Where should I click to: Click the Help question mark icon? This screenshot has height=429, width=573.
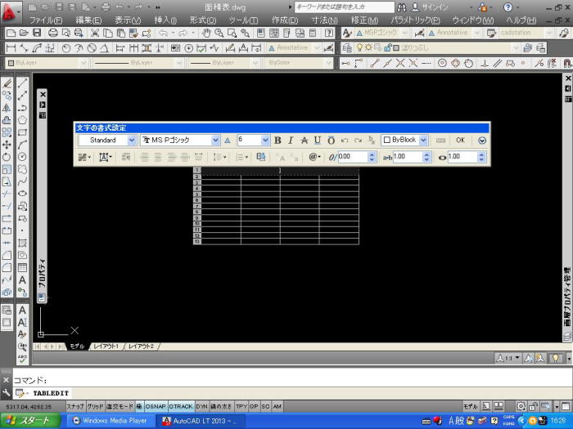[329, 34]
